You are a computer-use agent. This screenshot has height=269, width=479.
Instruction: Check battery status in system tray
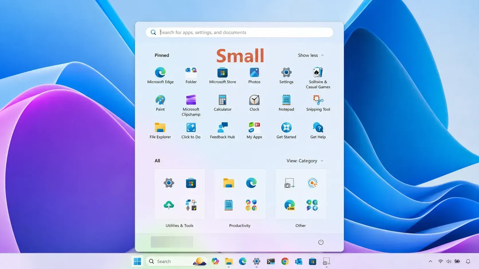(457, 261)
